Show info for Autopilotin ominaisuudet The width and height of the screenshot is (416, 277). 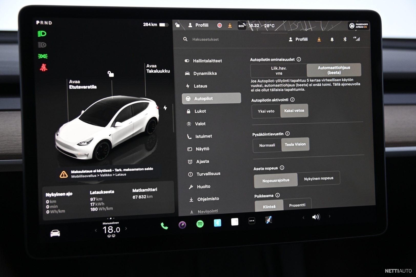(x=299, y=59)
